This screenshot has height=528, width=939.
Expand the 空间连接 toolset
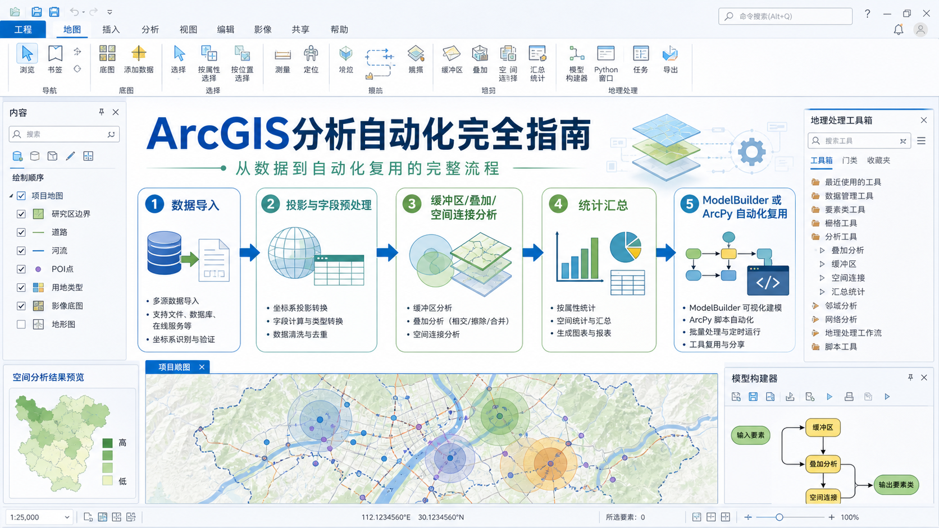pos(822,278)
